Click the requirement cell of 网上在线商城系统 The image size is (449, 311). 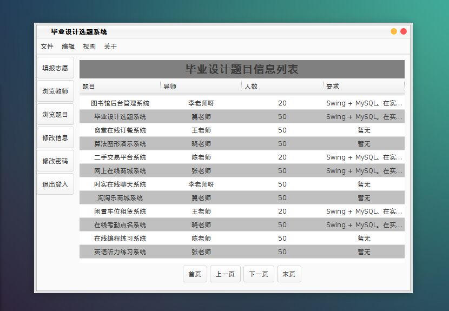[x=364, y=171]
